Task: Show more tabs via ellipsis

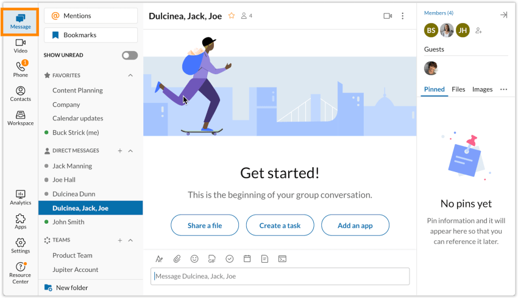Action: click(x=503, y=89)
